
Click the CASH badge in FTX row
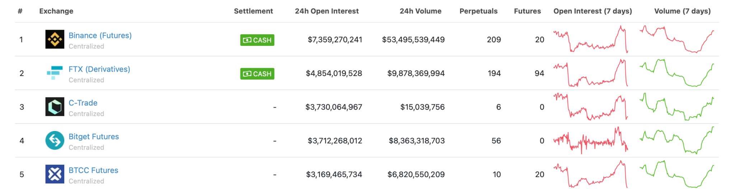pos(257,74)
